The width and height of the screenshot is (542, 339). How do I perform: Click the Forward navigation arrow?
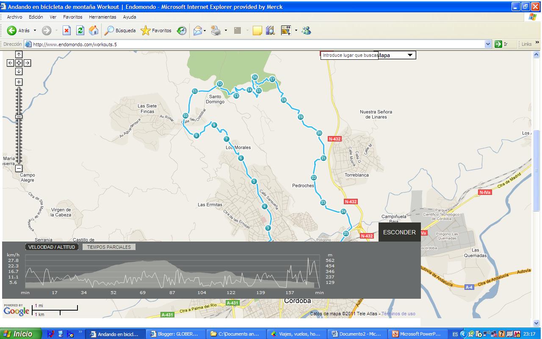pyautogui.click(x=46, y=31)
